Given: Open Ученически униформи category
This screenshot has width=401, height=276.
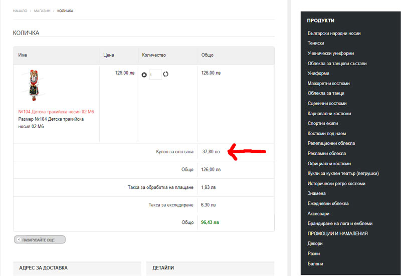Looking at the screenshot, I should 331,53.
